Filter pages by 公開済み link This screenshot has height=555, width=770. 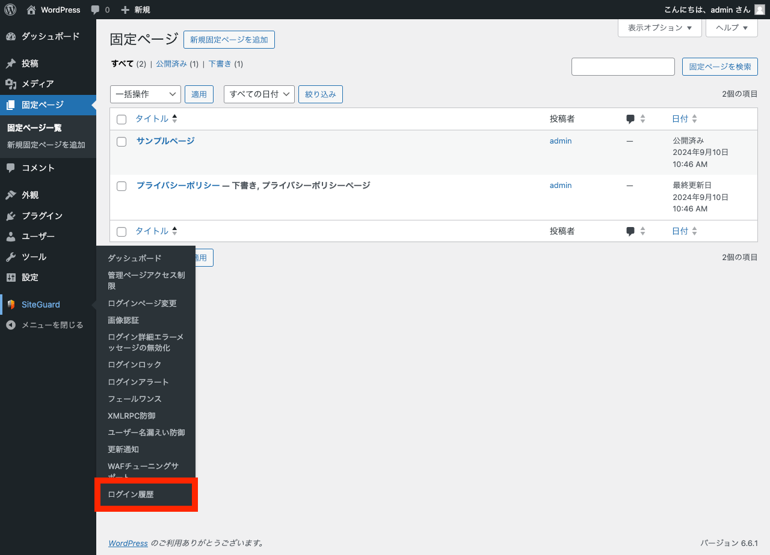tap(171, 64)
